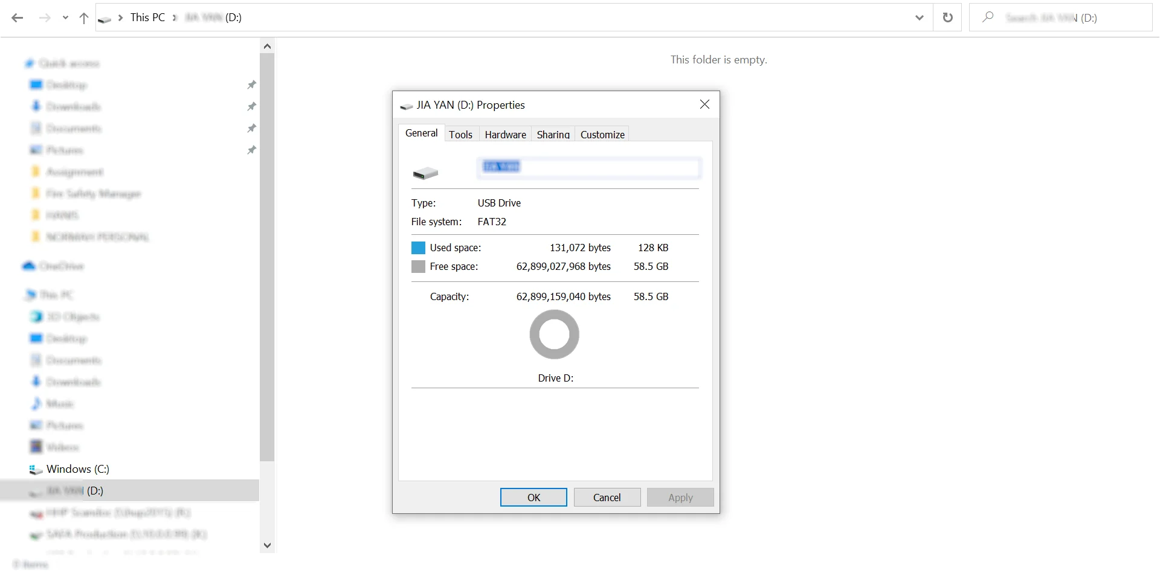The image size is (1160, 573).
Task: Open Desktop icon under This PC
Action: click(36, 339)
